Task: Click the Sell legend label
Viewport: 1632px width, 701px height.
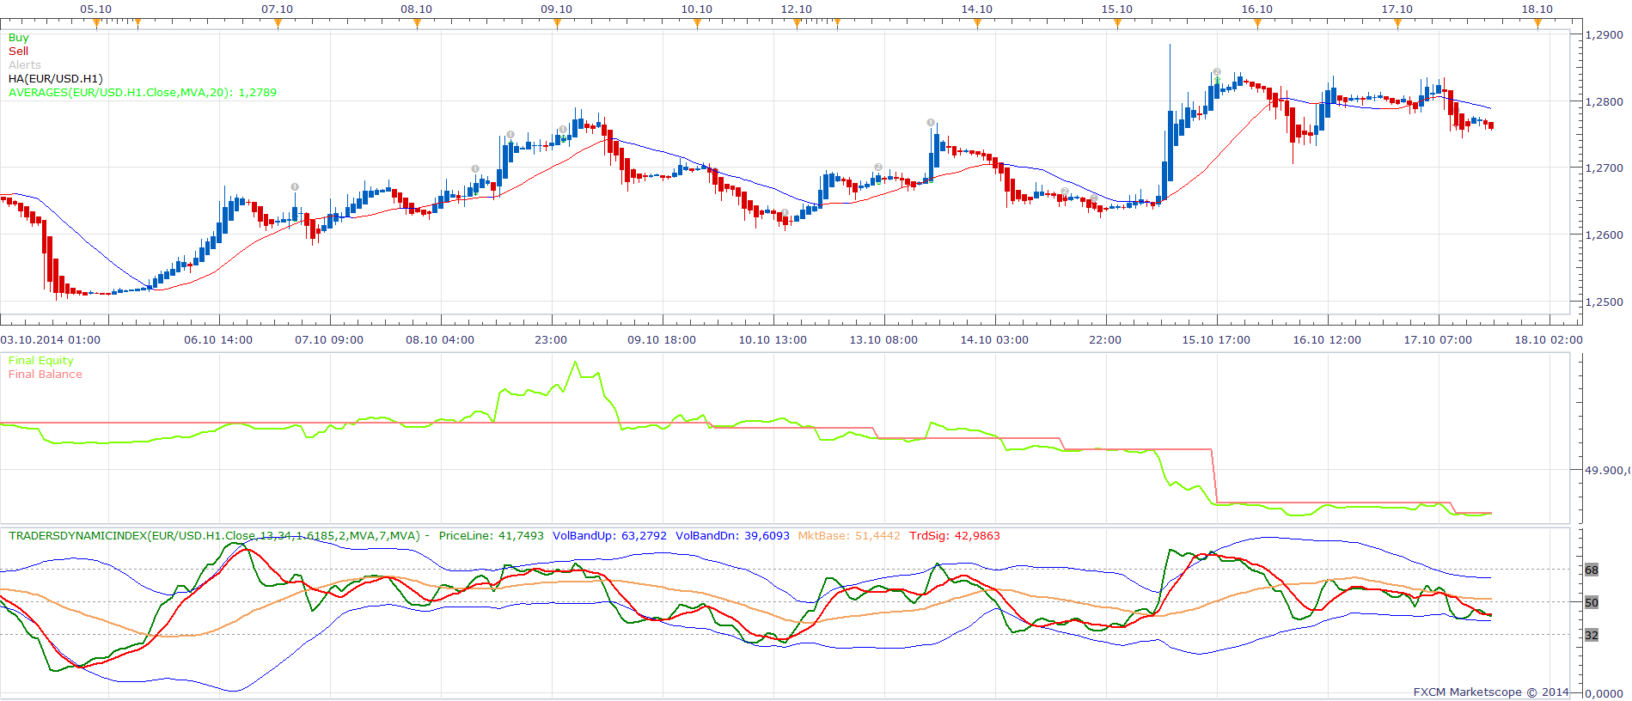Action: pos(18,52)
